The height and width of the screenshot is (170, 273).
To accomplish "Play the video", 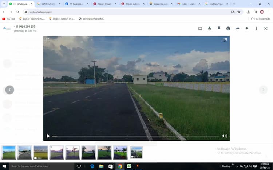I will [x=48, y=136].
